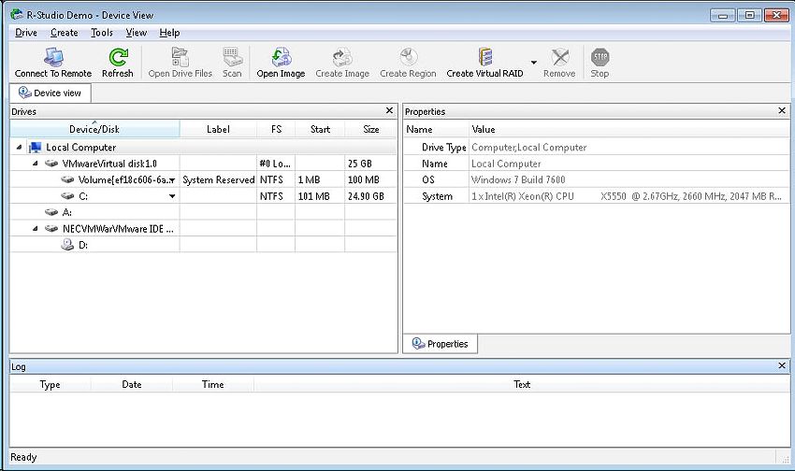Screen dimensions: 795x471
Task: Click the Scan toolbar icon
Action: pos(232,57)
